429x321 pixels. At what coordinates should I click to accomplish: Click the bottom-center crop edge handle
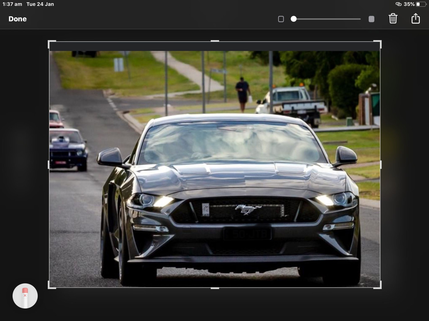pyautogui.click(x=215, y=288)
